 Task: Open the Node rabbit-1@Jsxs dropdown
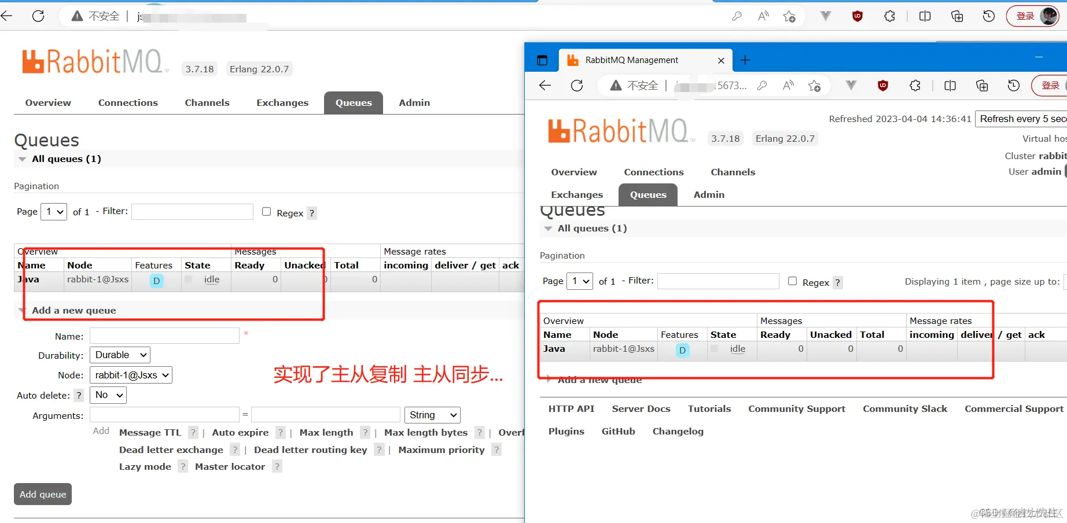[131, 375]
